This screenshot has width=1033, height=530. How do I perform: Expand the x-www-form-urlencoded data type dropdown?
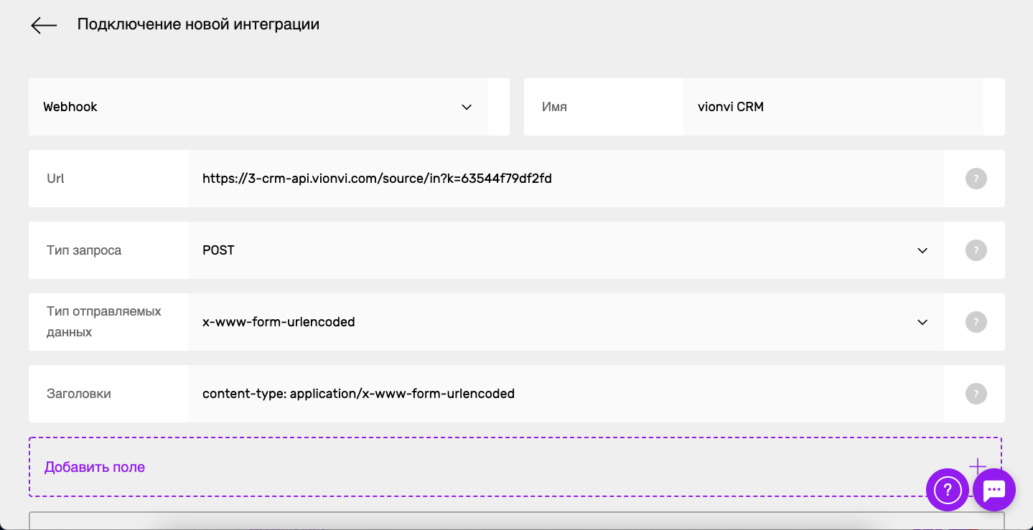566,322
